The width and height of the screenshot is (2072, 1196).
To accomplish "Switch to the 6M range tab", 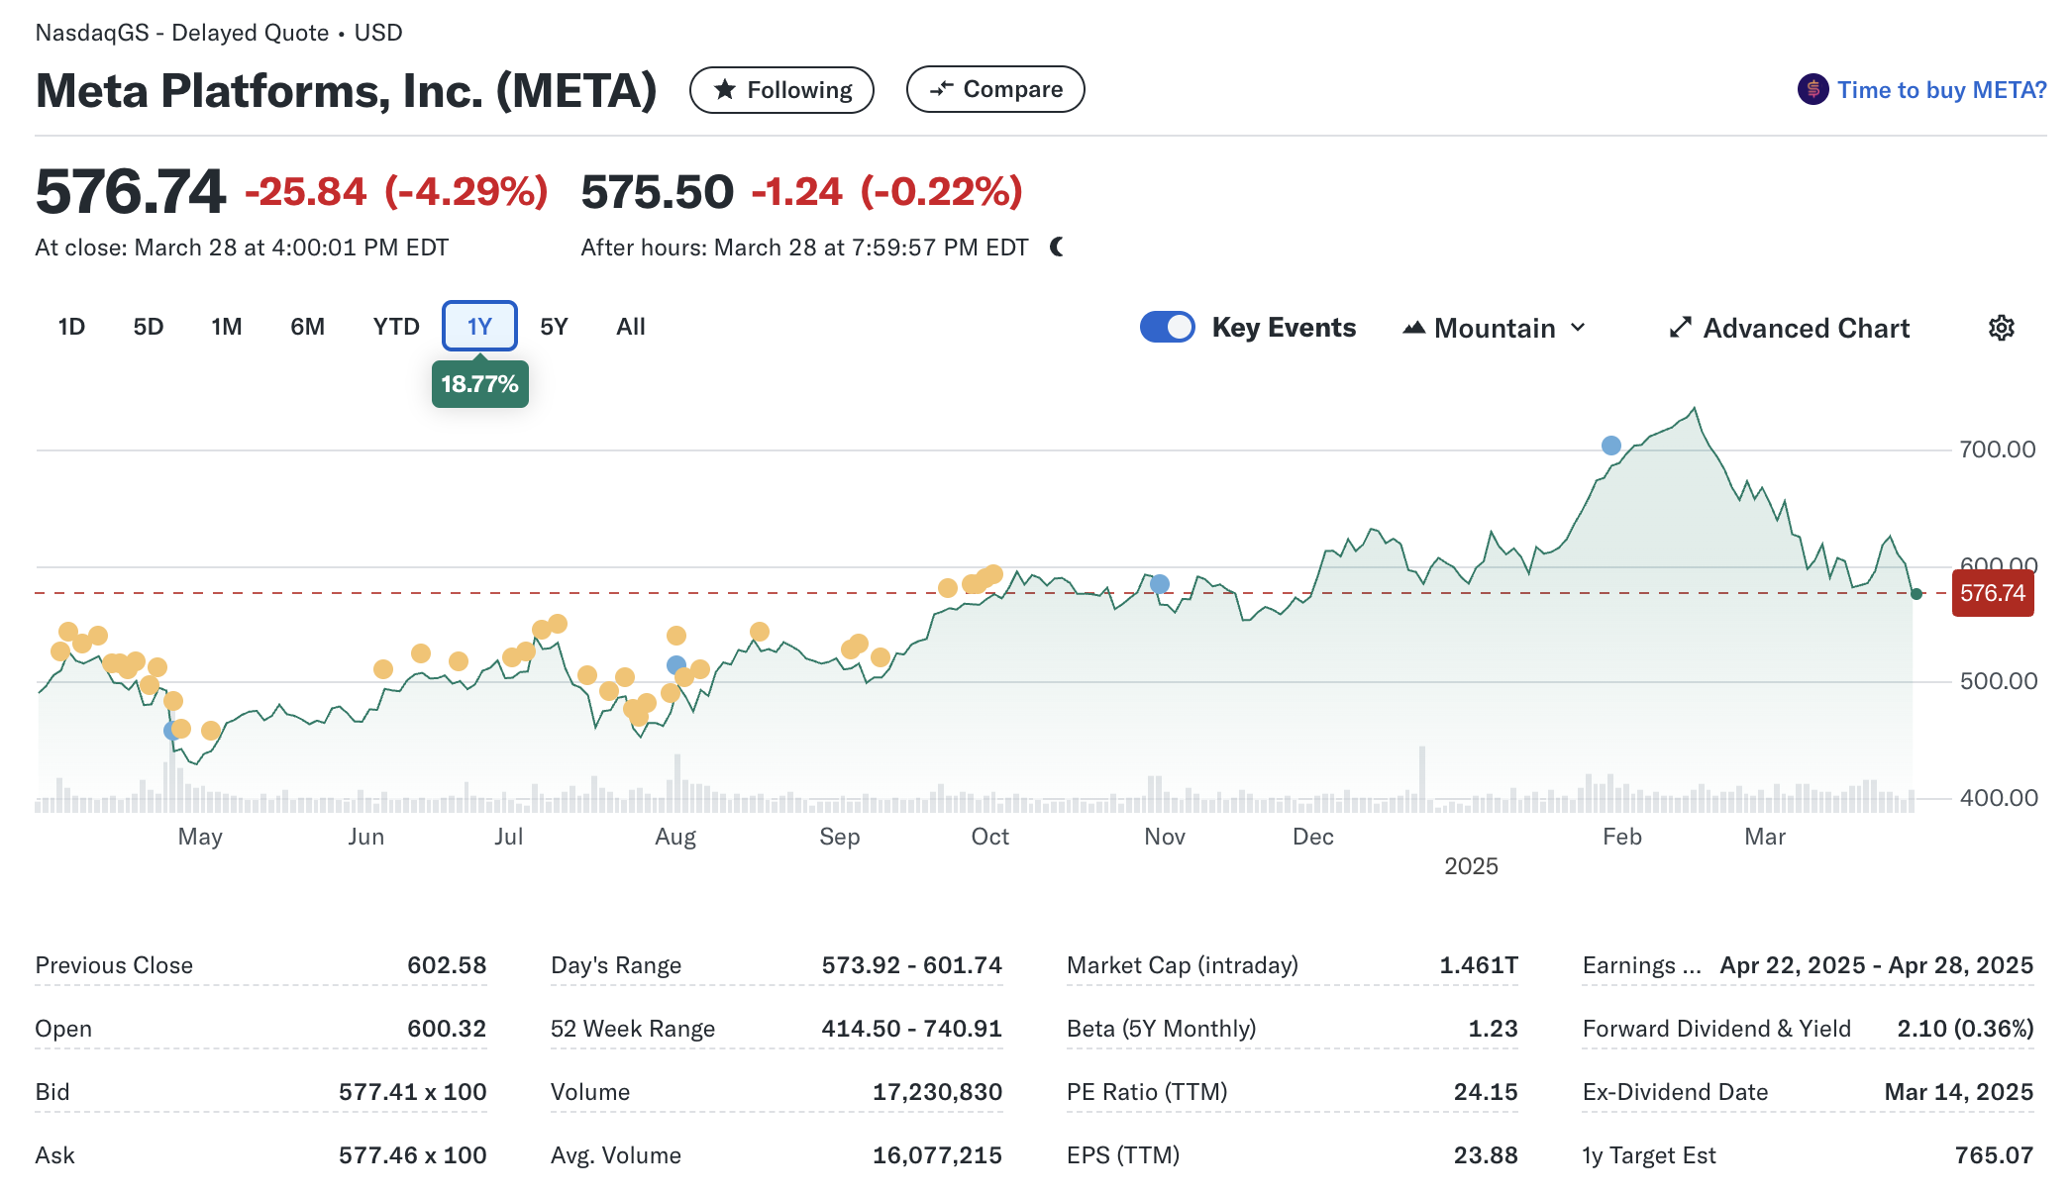I will [x=307, y=327].
